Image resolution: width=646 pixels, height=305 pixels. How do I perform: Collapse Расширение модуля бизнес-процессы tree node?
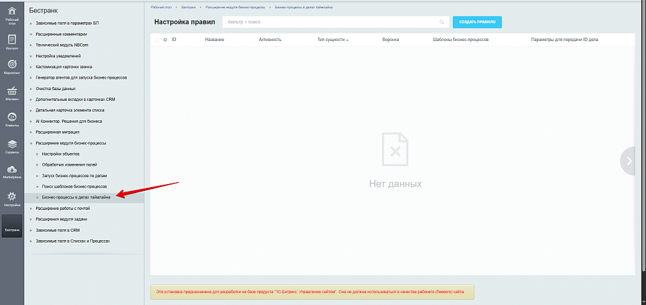pyautogui.click(x=32, y=143)
